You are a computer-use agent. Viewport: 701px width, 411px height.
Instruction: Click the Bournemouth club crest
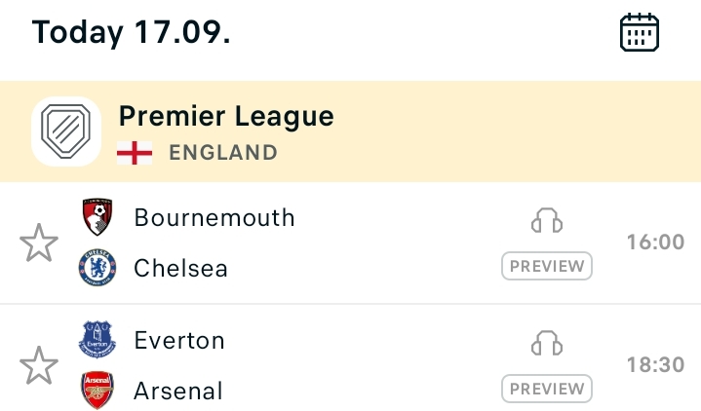[x=97, y=216]
